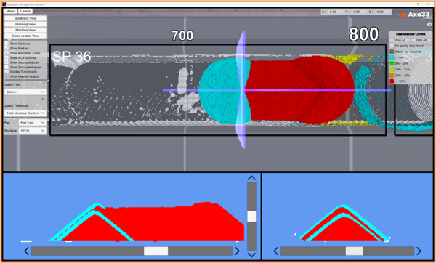This screenshot has width=436, height=263.
Task: Click the red >12% moisture swatch
Action: tap(392, 81)
